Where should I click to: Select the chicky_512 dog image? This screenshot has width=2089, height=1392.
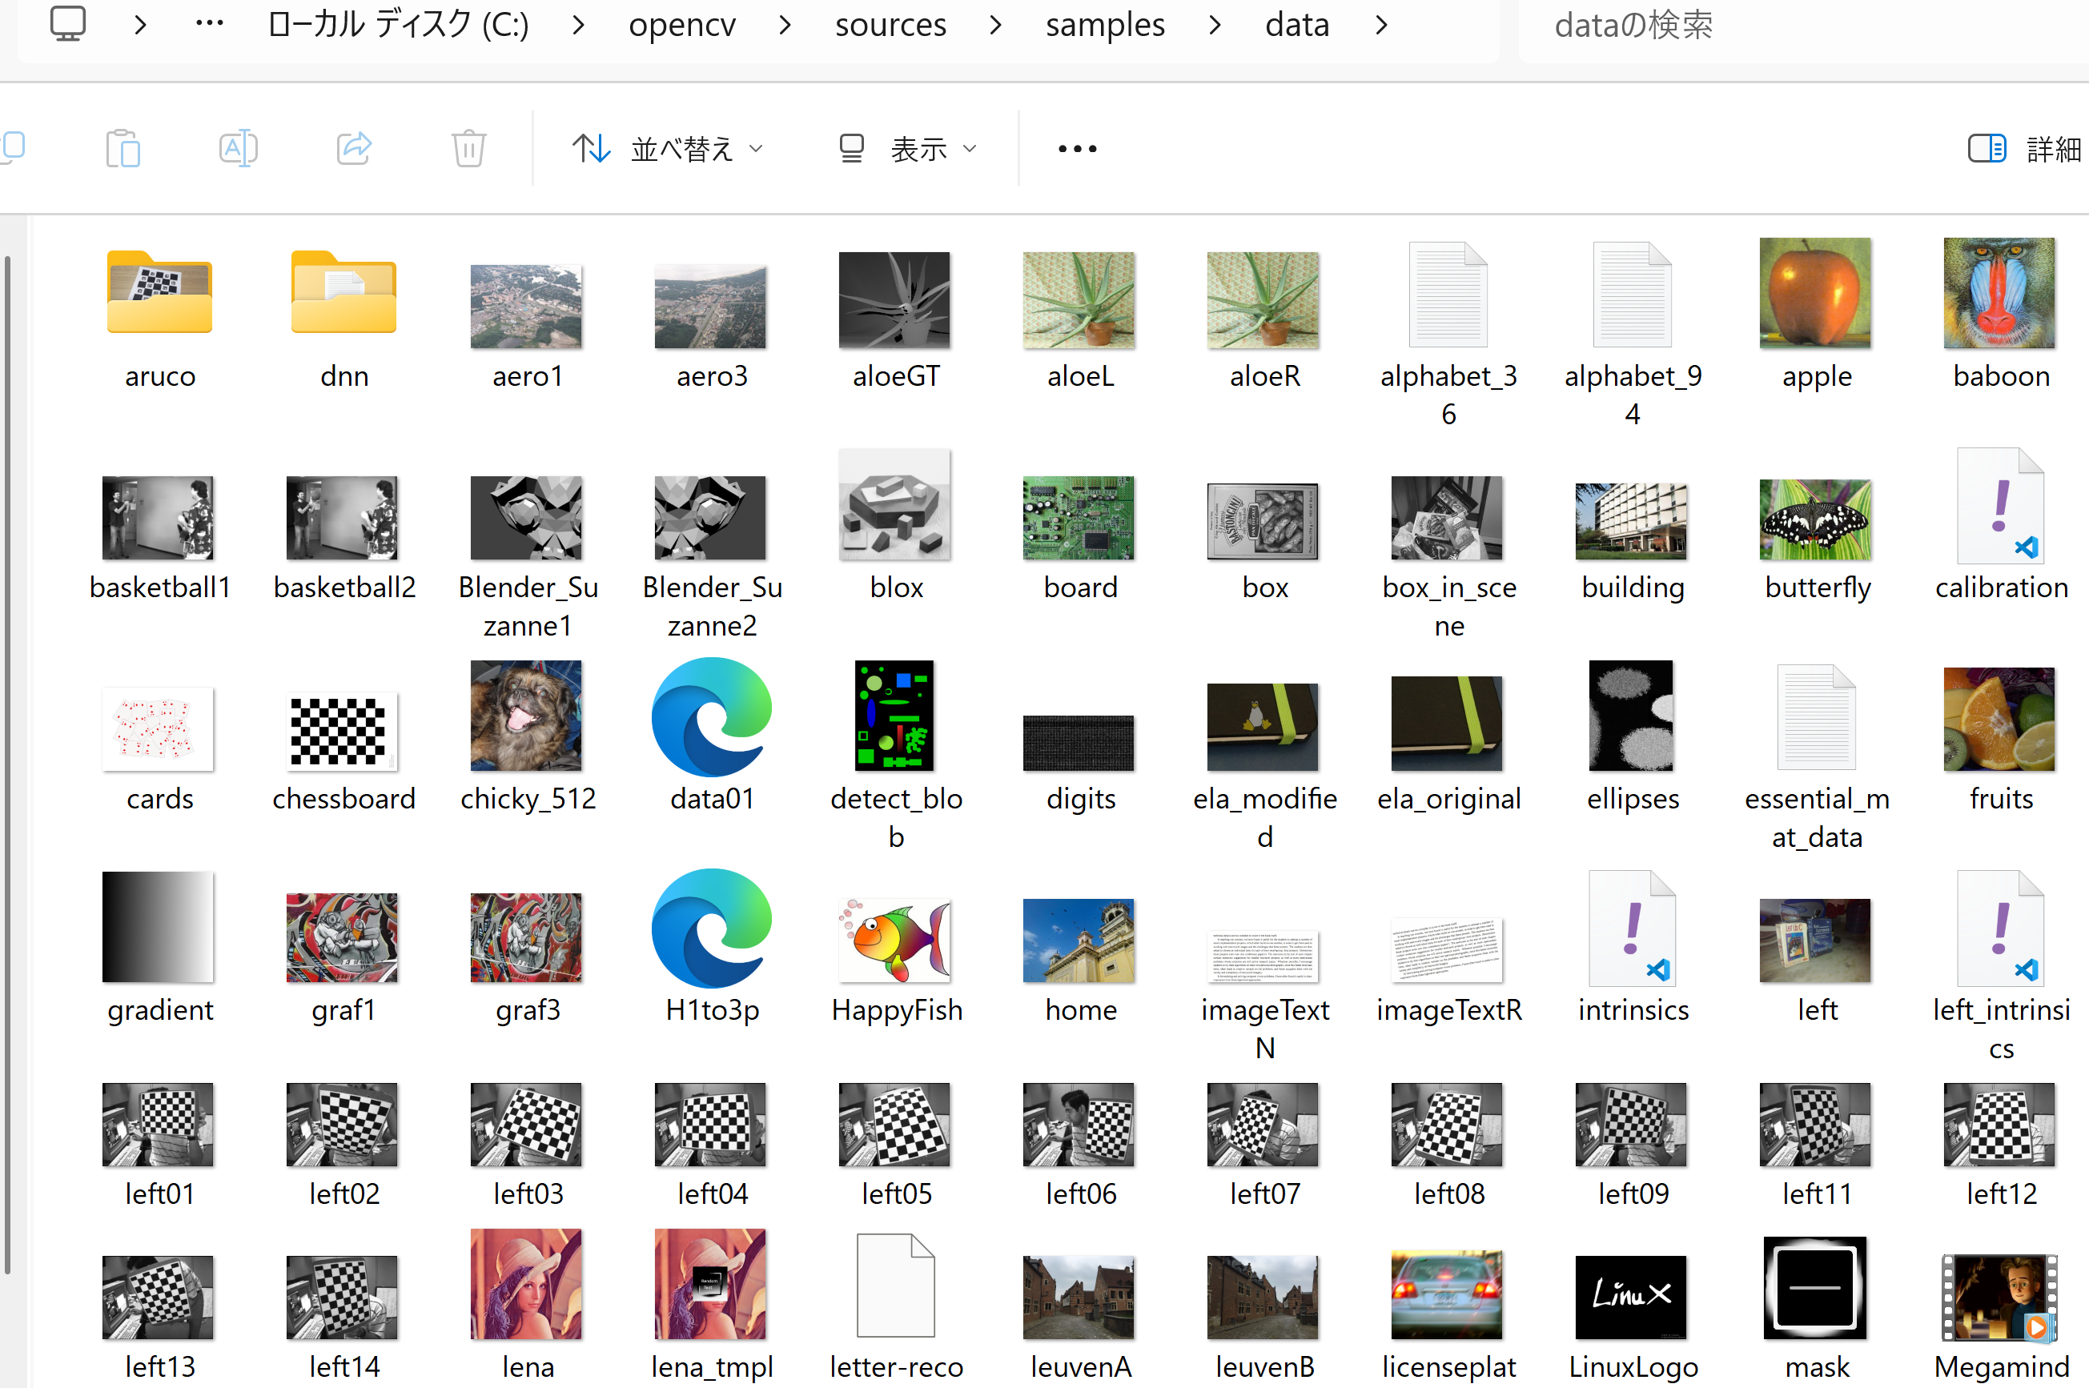(527, 716)
